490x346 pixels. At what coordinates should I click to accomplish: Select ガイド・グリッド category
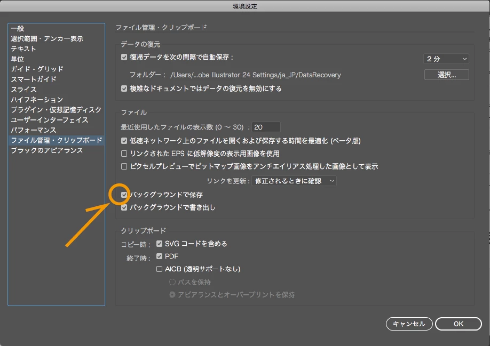(37, 69)
